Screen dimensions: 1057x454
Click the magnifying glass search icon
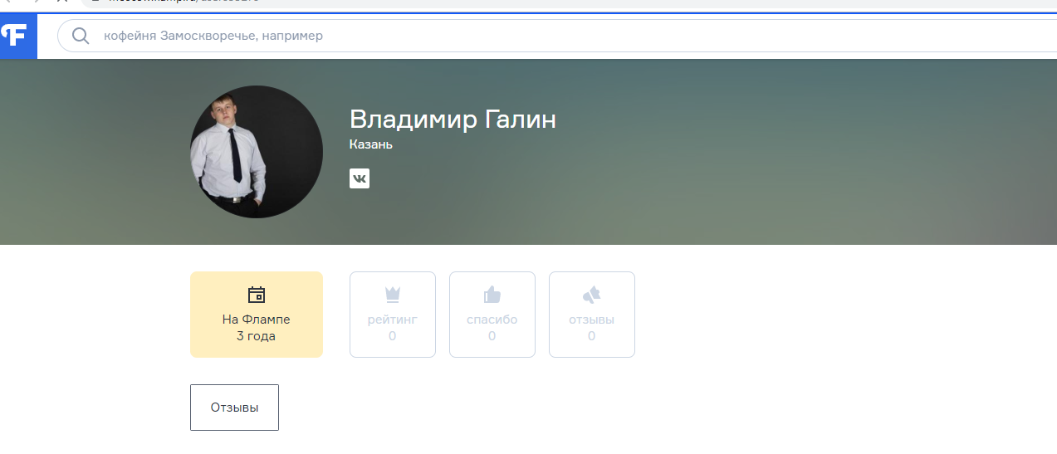tap(81, 36)
